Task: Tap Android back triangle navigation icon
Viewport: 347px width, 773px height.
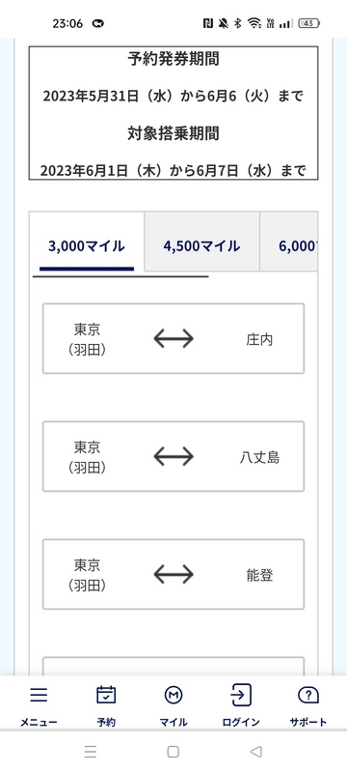Action: 255,752
